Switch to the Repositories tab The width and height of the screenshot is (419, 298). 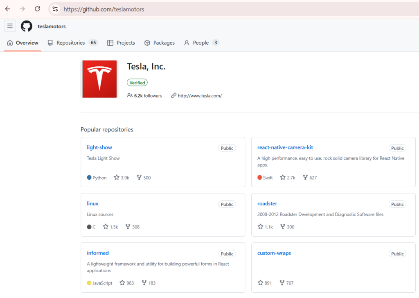73,43
